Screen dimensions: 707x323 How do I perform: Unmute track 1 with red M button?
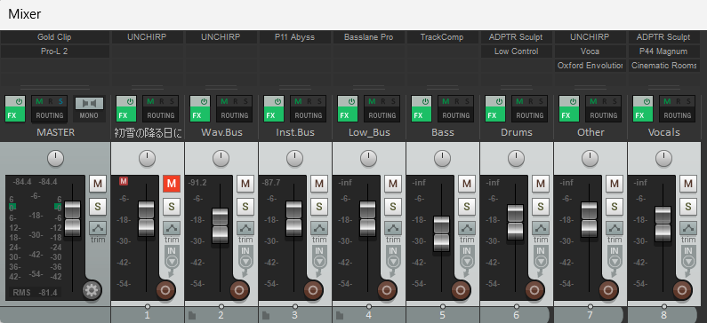pyautogui.click(x=172, y=183)
